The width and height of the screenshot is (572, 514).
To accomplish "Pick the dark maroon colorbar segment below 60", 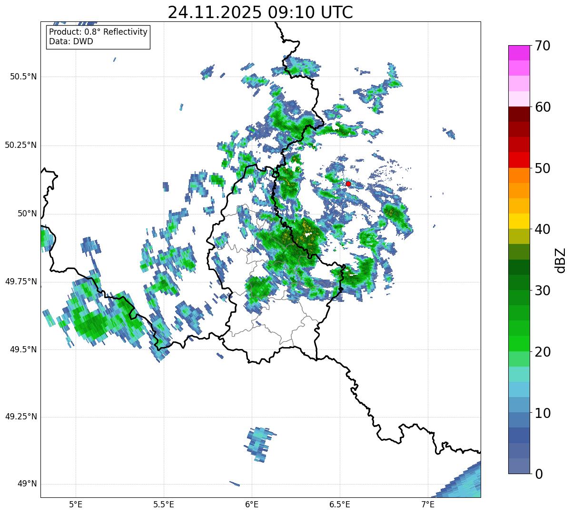I will (519, 115).
